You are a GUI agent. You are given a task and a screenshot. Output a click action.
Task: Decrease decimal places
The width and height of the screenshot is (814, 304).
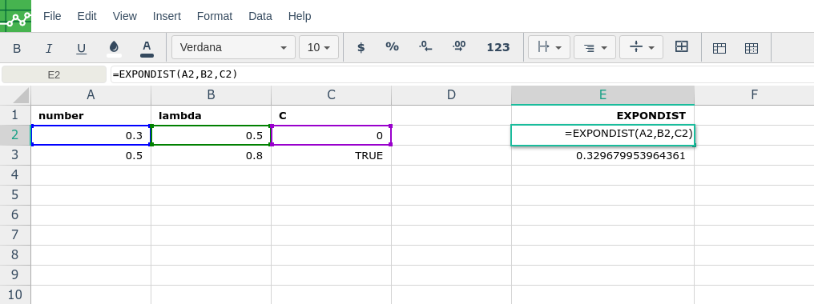point(425,47)
